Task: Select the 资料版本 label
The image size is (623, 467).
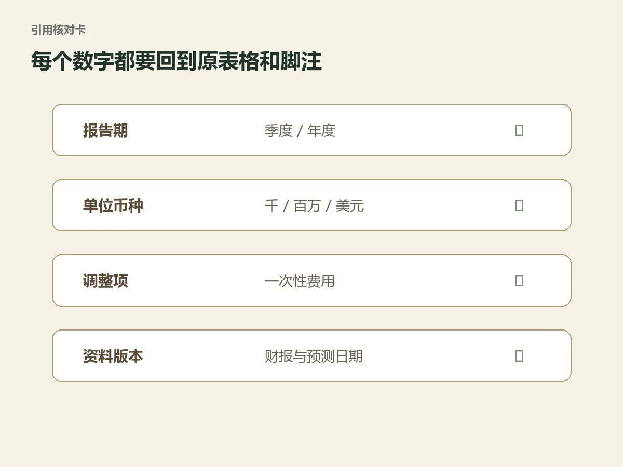Action: click(113, 356)
